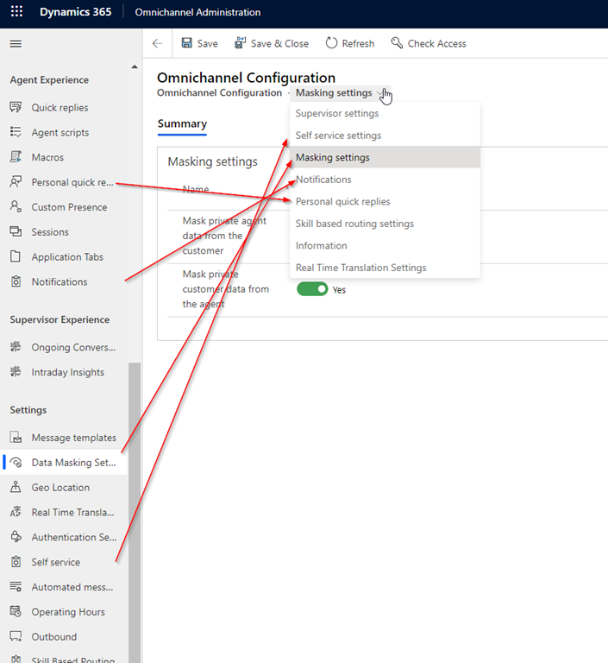Click the Data Masking Settings icon

[16, 462]
